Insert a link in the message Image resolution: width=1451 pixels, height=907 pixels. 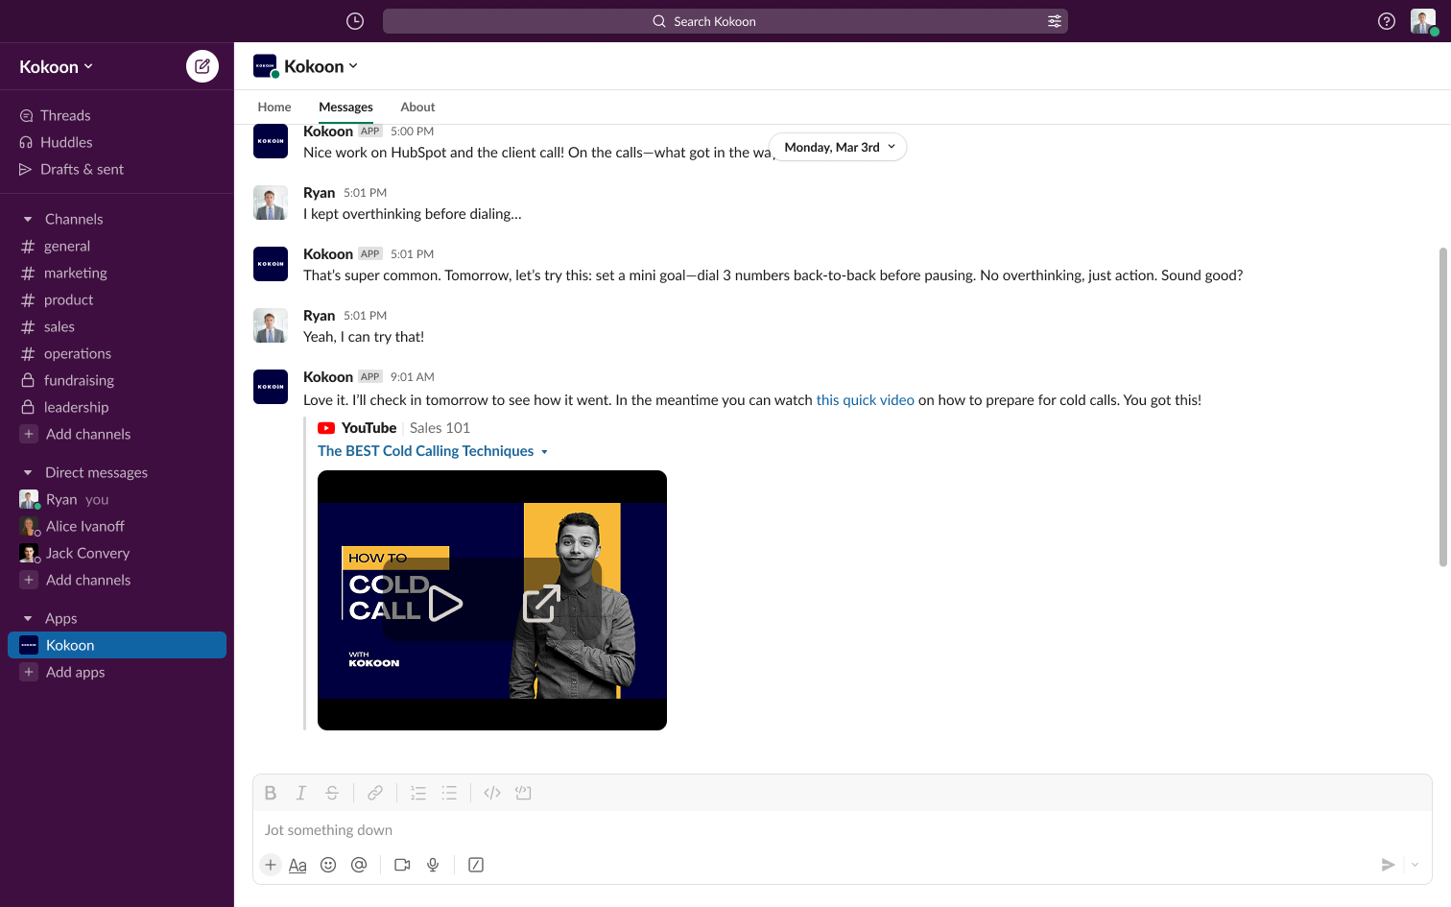pyautogui.click(x=375, y=793)
